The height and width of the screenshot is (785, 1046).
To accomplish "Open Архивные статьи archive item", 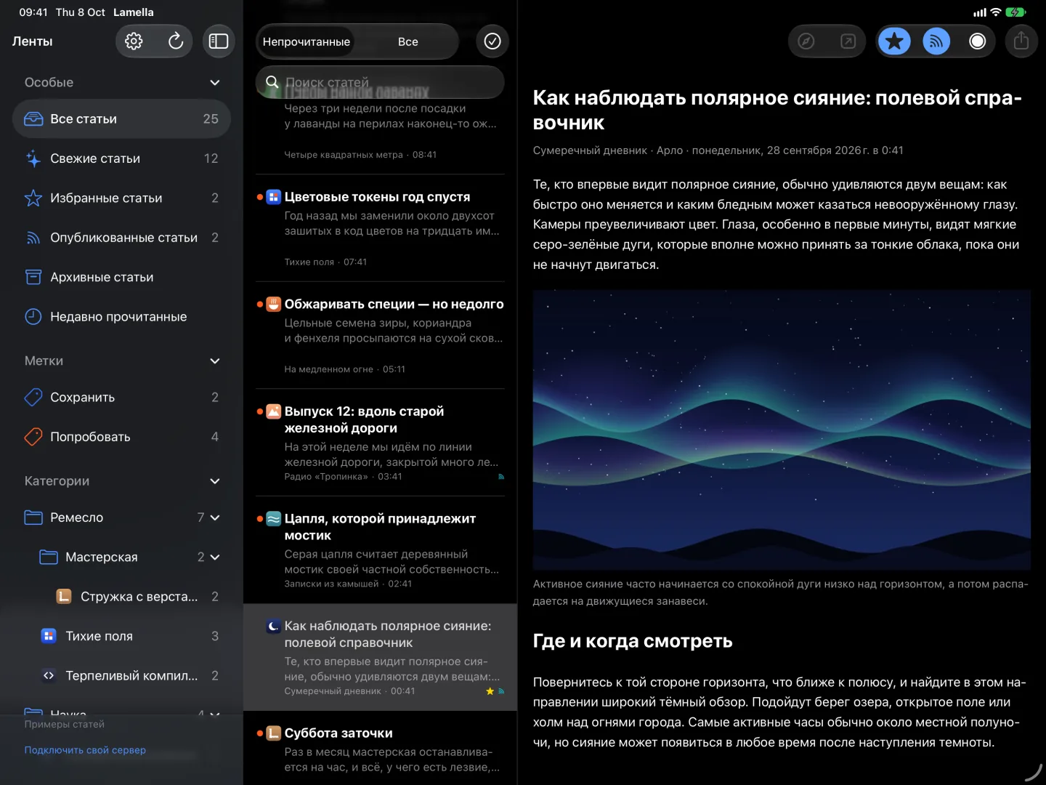I will [121, 277].
